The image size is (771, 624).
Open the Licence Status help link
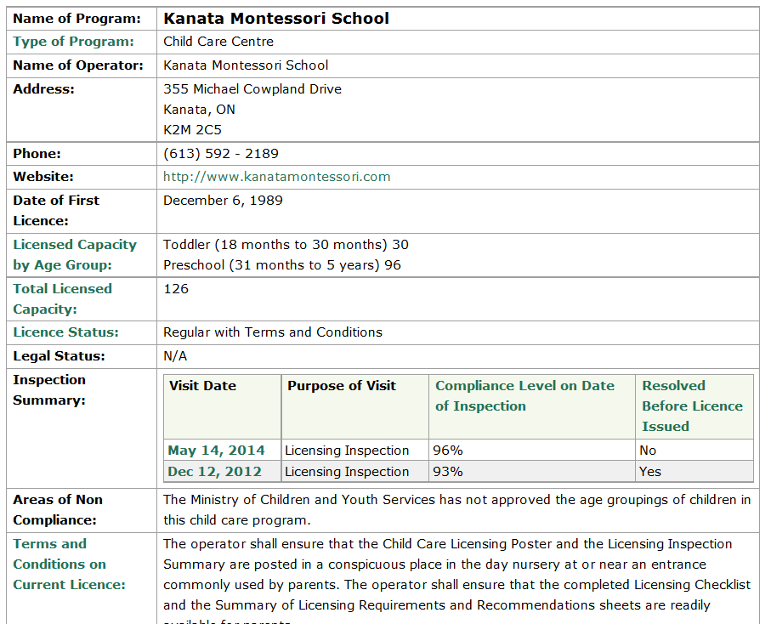[x=65, y=332]
